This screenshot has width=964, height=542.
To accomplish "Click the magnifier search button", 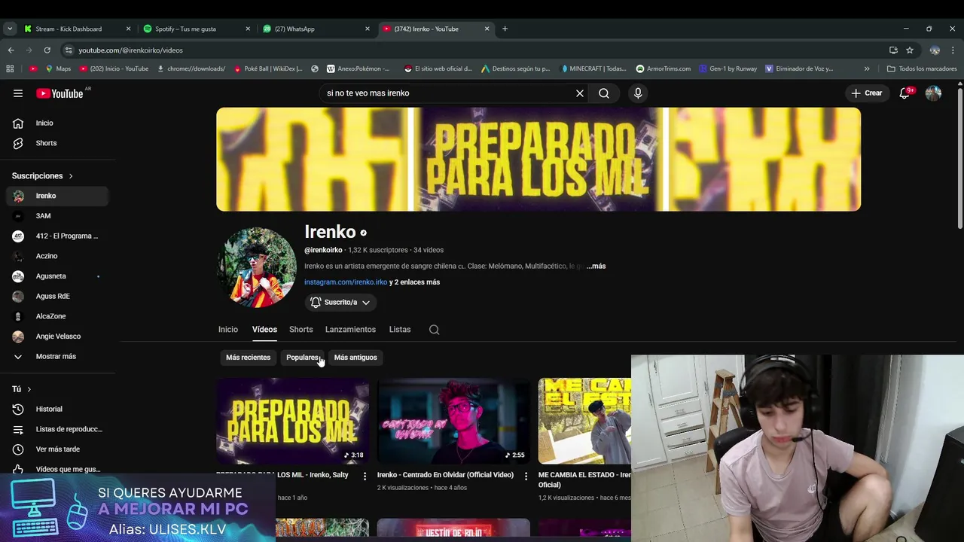I will (604, 93).
